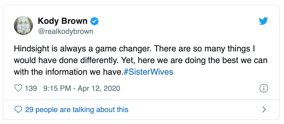The width and height of the screenshot is (284, 124).
Task: Open Kody Brown's profile avatar
Action: pyautogui.click(x=23, y=25)
